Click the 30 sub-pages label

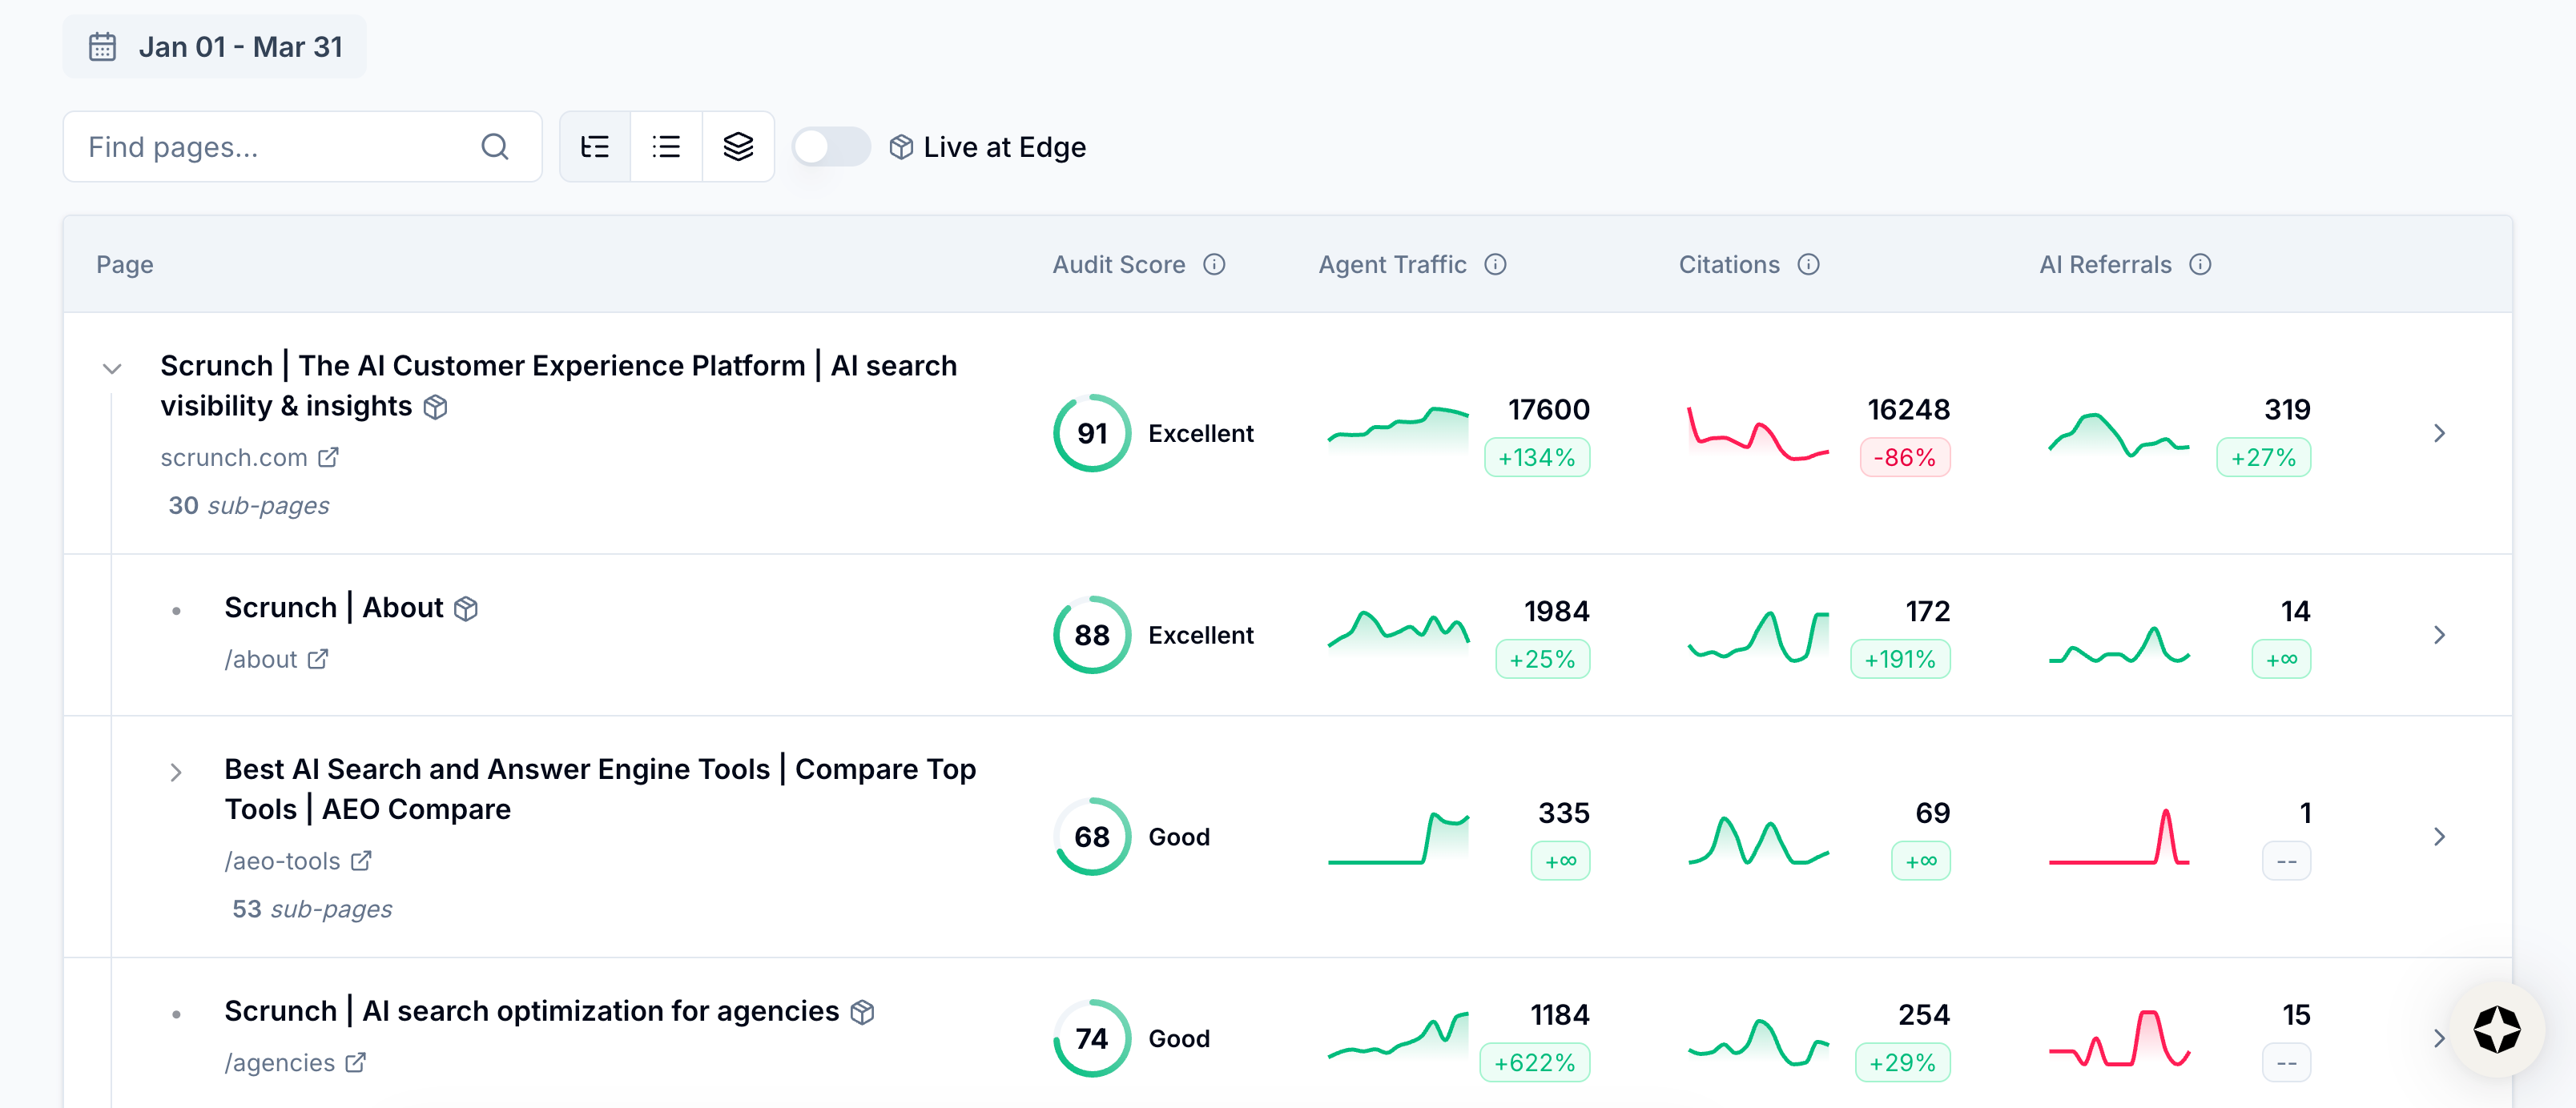coord(248,505)
